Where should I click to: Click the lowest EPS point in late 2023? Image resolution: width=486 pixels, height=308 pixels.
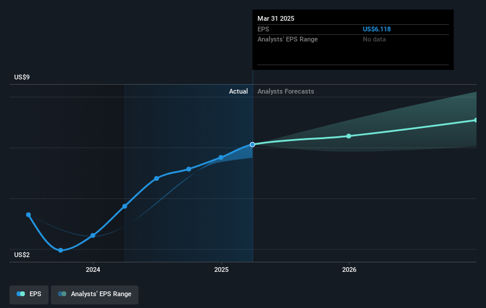point(61,251)
